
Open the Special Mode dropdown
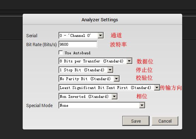[x=102, y=105]
